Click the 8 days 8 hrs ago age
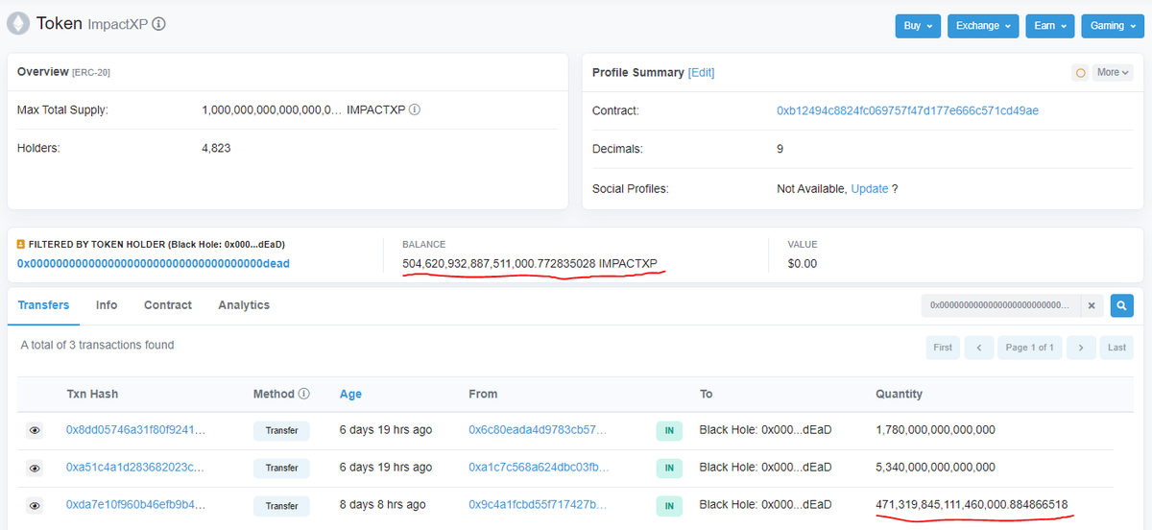The height and width of the screenshot is (530, 1152). coord(383,505)
